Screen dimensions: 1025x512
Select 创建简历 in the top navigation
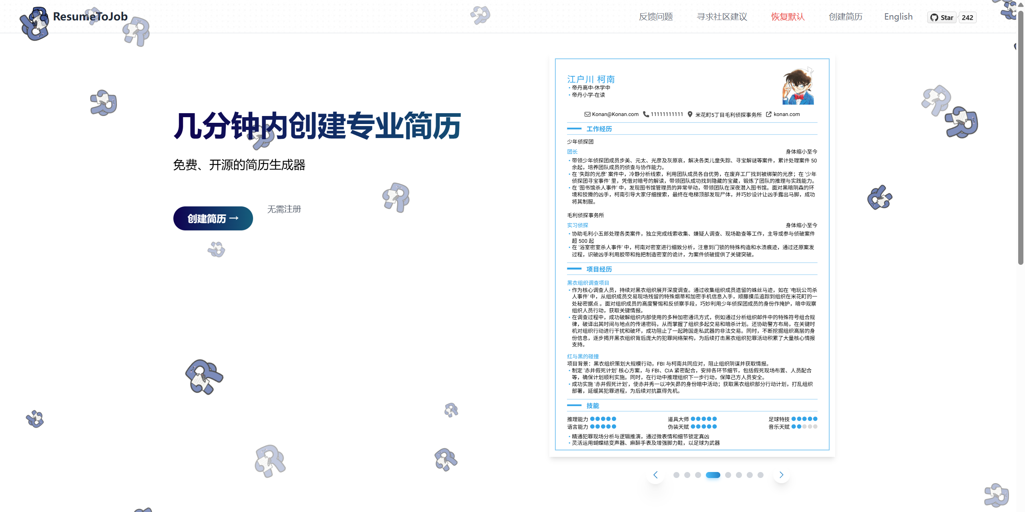click(846, 17)
